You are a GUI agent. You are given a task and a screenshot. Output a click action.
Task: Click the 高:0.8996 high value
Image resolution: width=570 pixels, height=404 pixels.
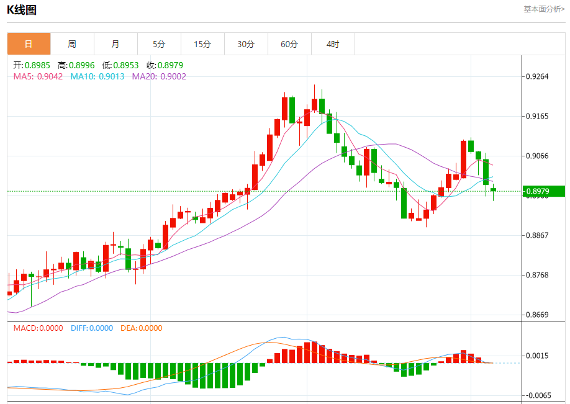(76, 65)
